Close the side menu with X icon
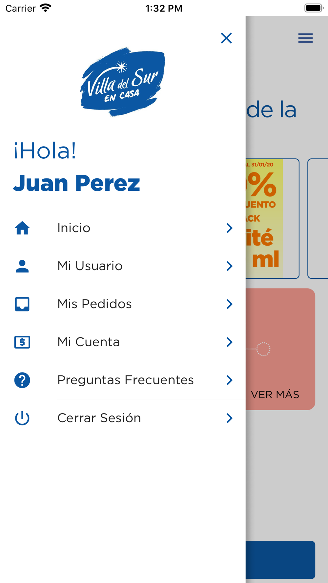This screenshot has width=328, height=583. click(x=226, y=38)
